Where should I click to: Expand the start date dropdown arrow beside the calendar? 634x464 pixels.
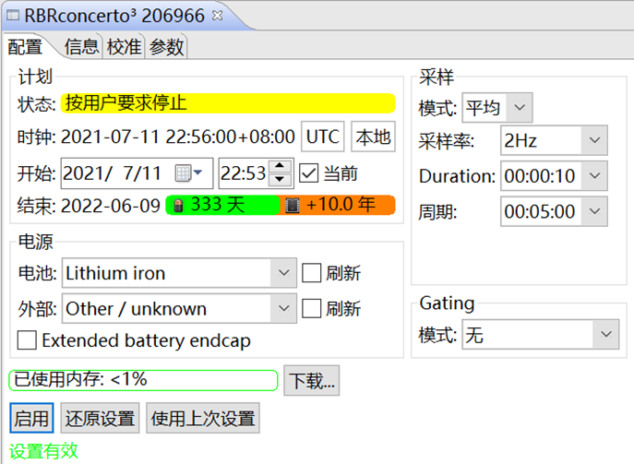tap(197, 173)
